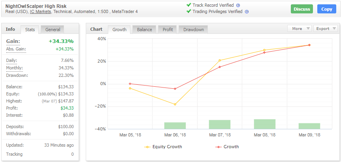Screen dimensions: 341x162
Task: Click the Trading Privileges Verified help icon
Action: click(247, 12)
